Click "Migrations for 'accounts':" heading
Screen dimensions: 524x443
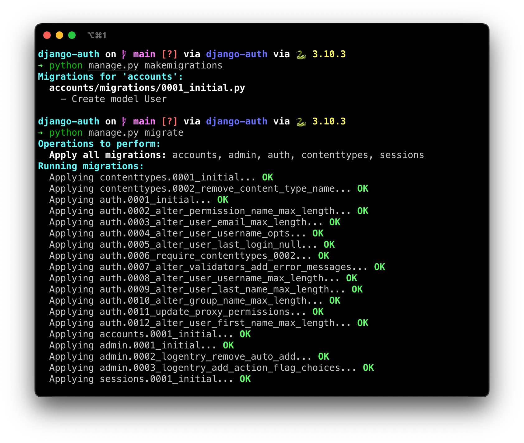click(110, 77)
